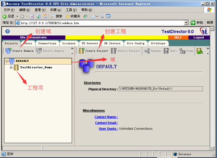Image resolution: width=217 pixels, height=158 pixels.
Task: Click the Edit project icon
Action: 166,51
